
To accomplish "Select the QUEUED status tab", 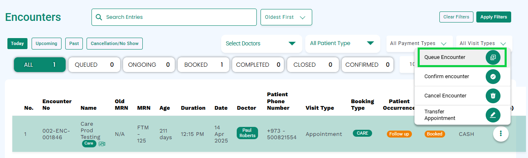I will click(94, 65).
